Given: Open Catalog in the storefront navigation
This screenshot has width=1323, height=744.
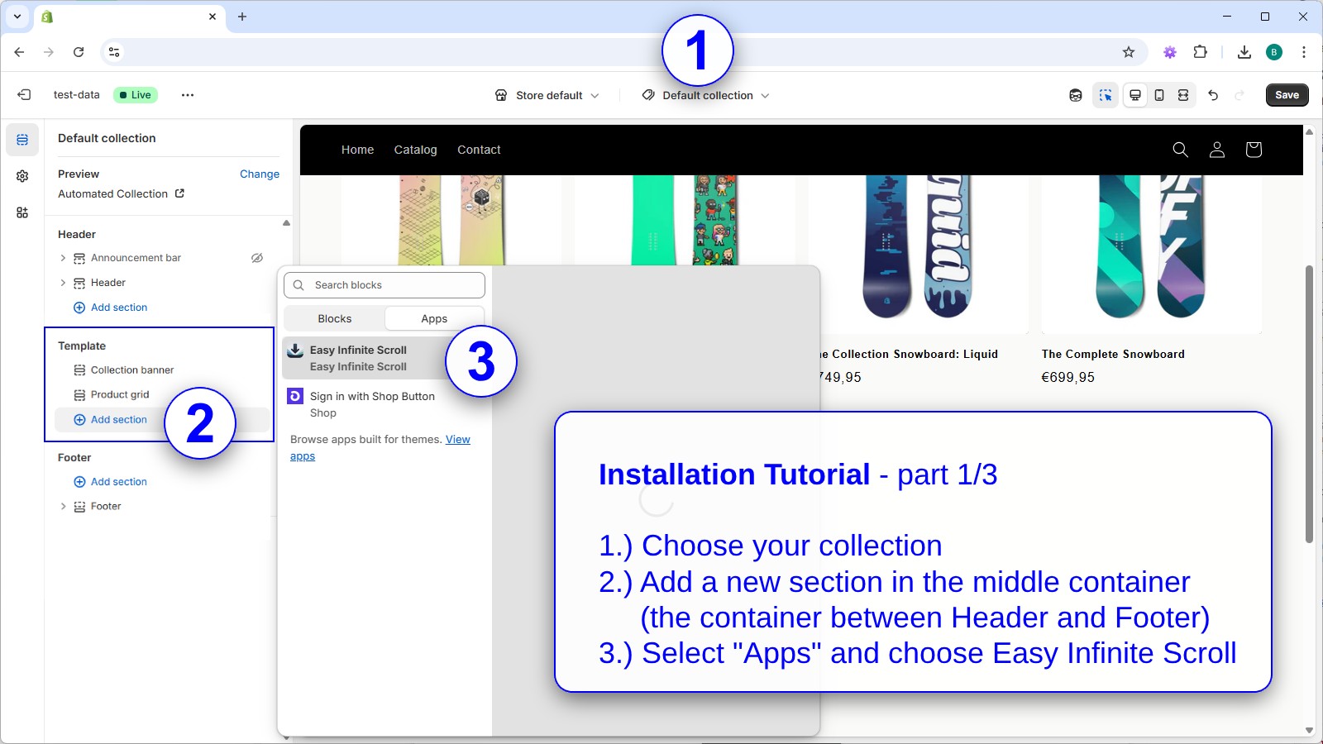Looking at the screenshot, I should coord(415,150).
